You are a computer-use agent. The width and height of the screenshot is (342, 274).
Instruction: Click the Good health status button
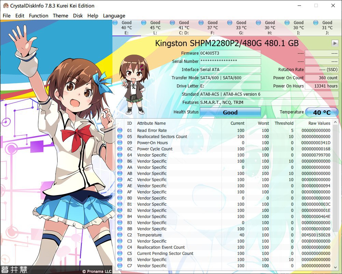[x=230, y=112]
